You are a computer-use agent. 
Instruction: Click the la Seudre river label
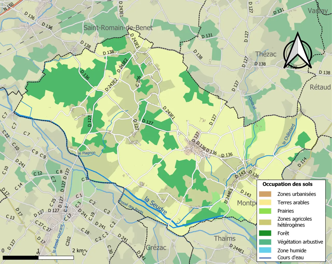point(155,205)
